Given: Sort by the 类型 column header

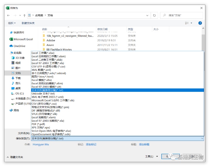Looking at the screenshot, I should click(x=130, y=29).
